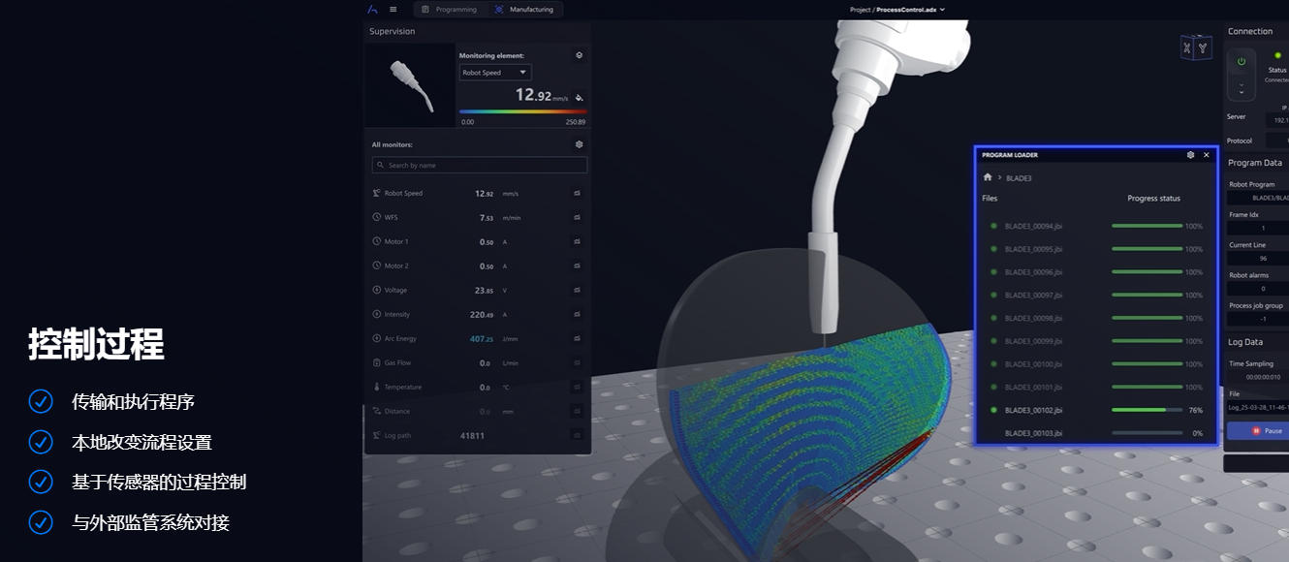Open the All monitors settings gear
The width and height of the screenshot is (1289, 562).
579,143
